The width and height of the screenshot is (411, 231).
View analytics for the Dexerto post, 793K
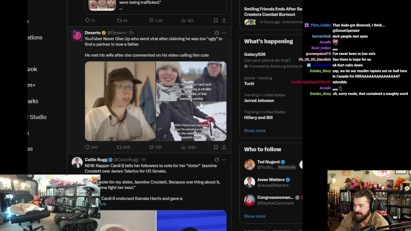[188, 147]
